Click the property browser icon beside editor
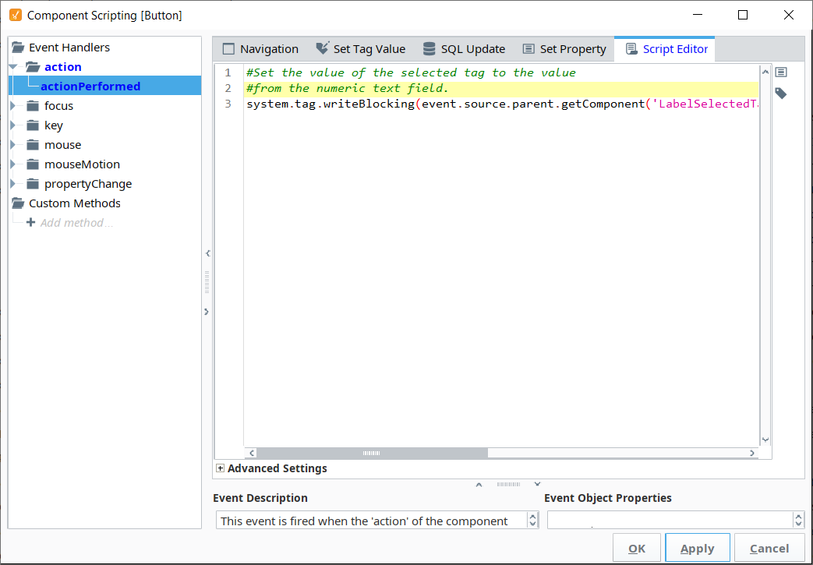Viewport: 813px width, 565px height. (780, 72)
